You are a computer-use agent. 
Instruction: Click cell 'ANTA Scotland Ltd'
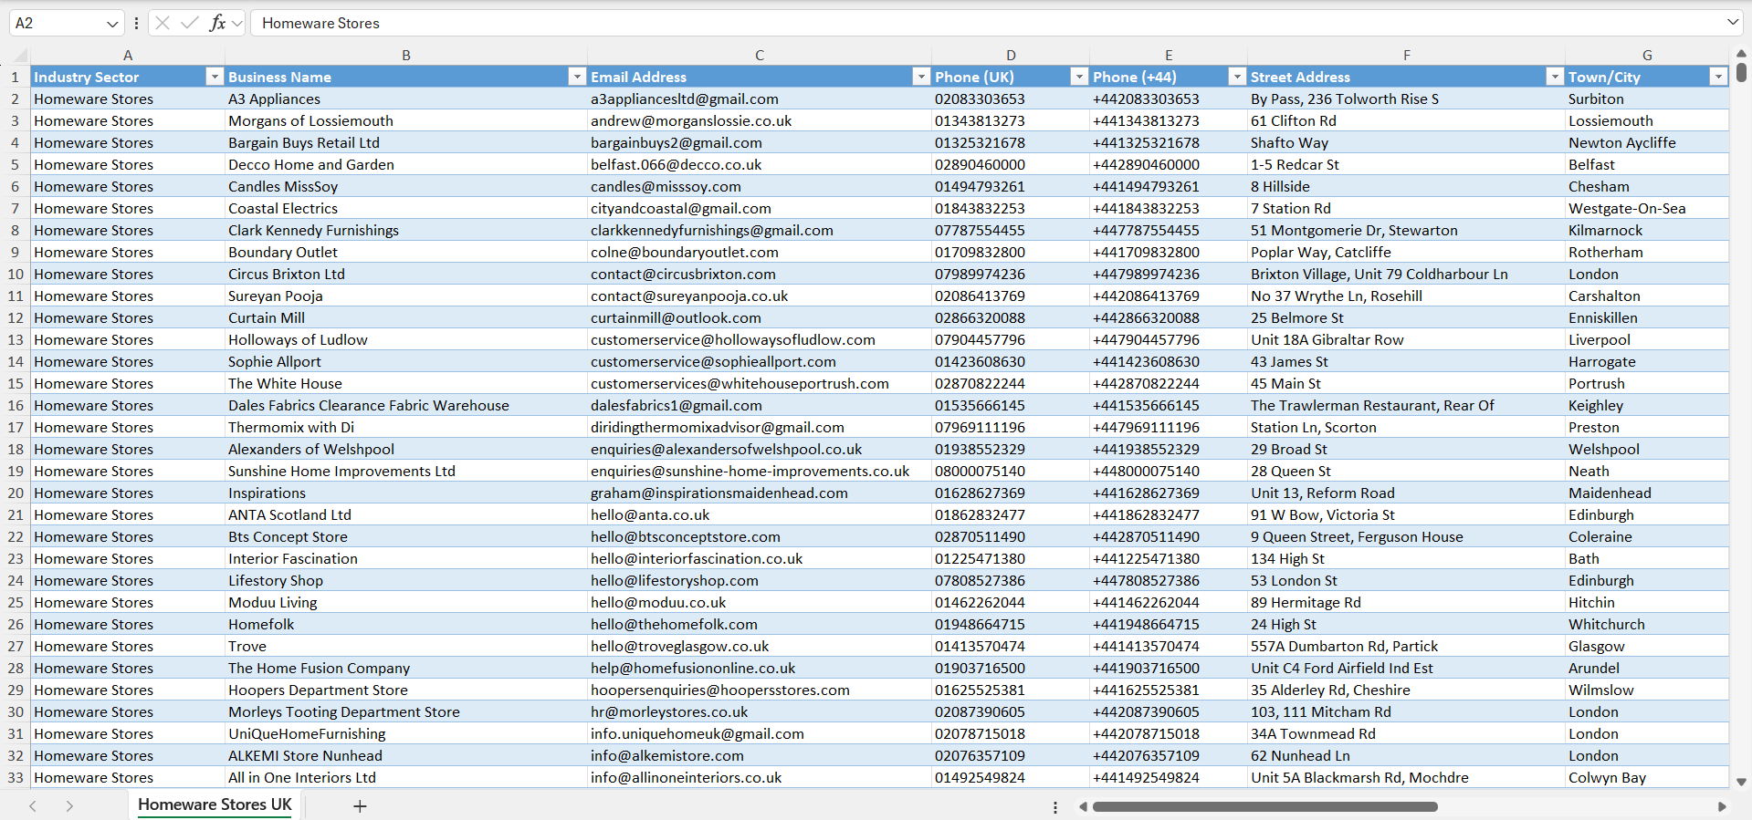coord(406,514)
